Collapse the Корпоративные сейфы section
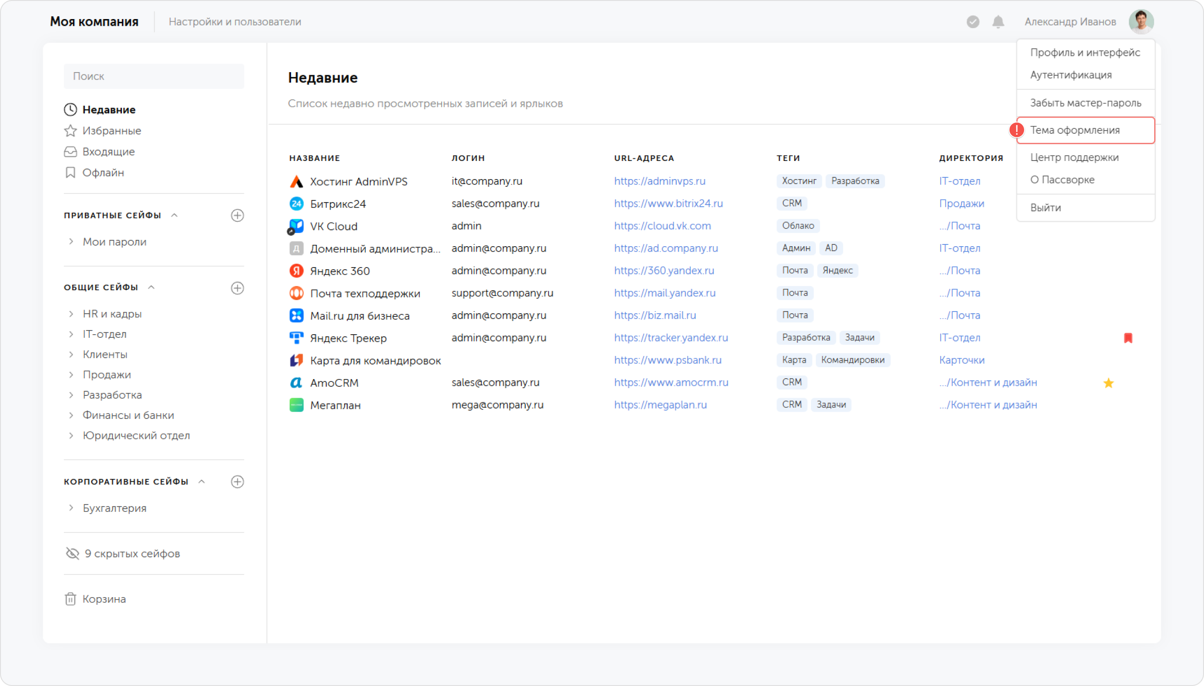The height and width of the screenshot is (686, 1204). pos(202,482)
